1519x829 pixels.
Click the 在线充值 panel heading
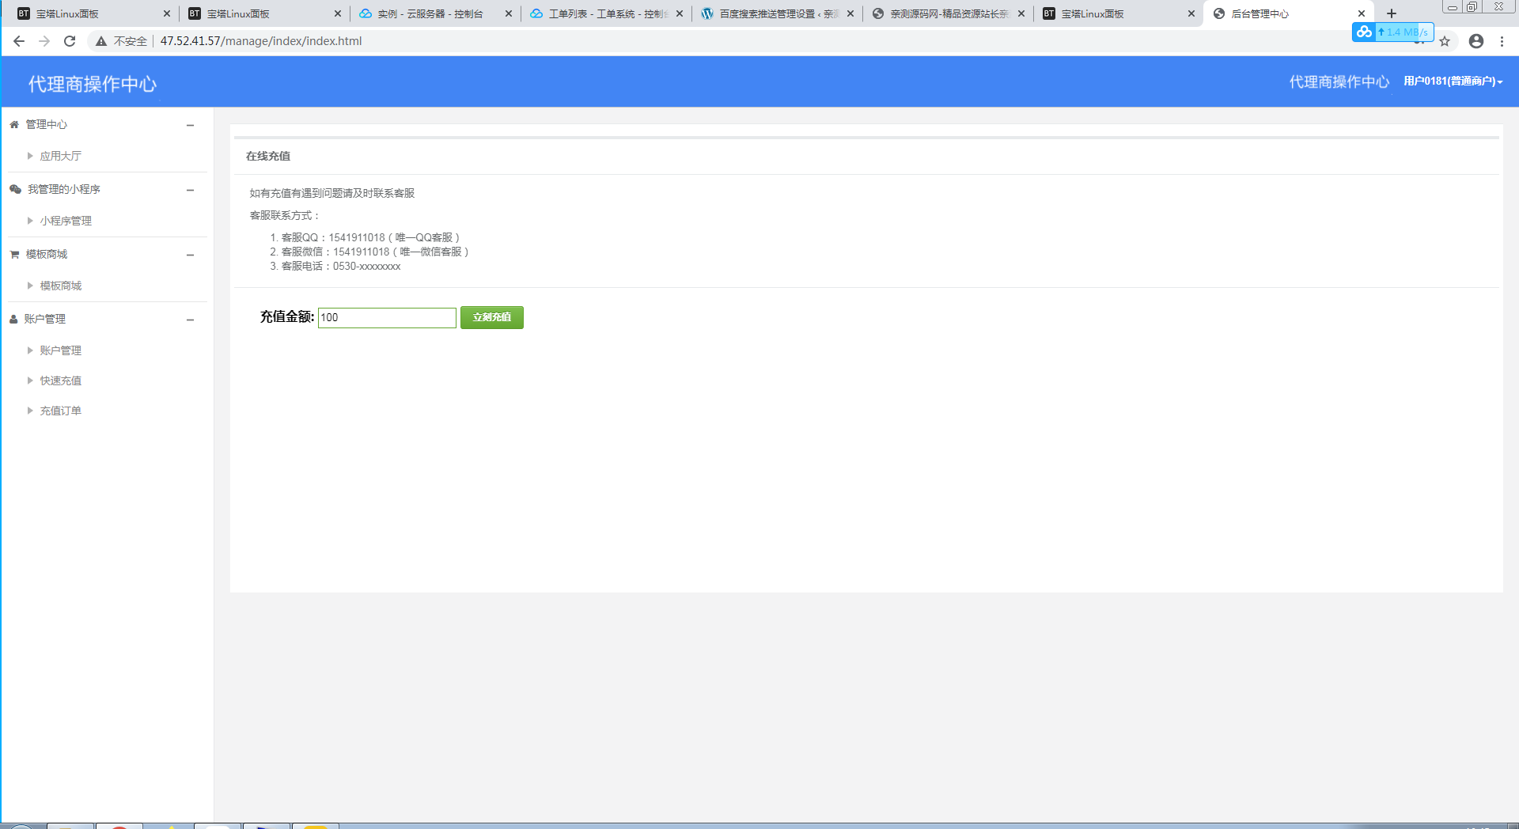click(x=268, y=156)
